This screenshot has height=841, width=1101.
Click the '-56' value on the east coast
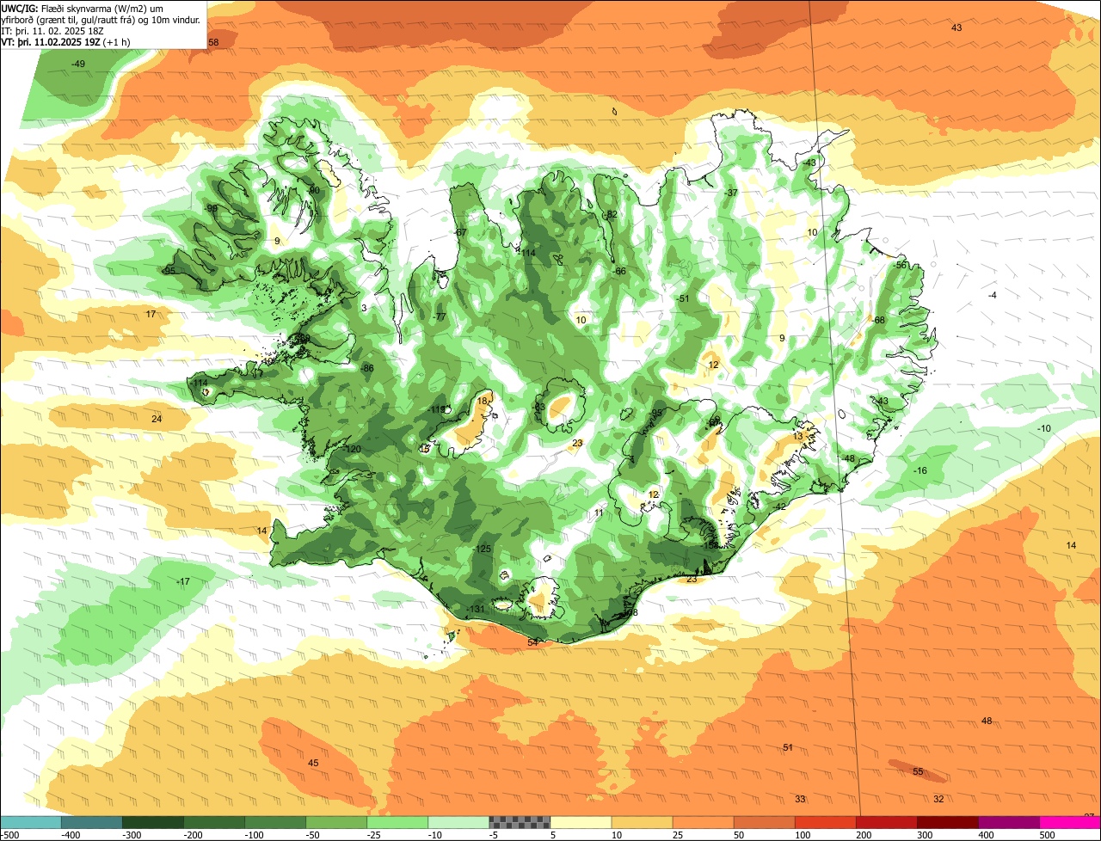(x=901, y=265)
